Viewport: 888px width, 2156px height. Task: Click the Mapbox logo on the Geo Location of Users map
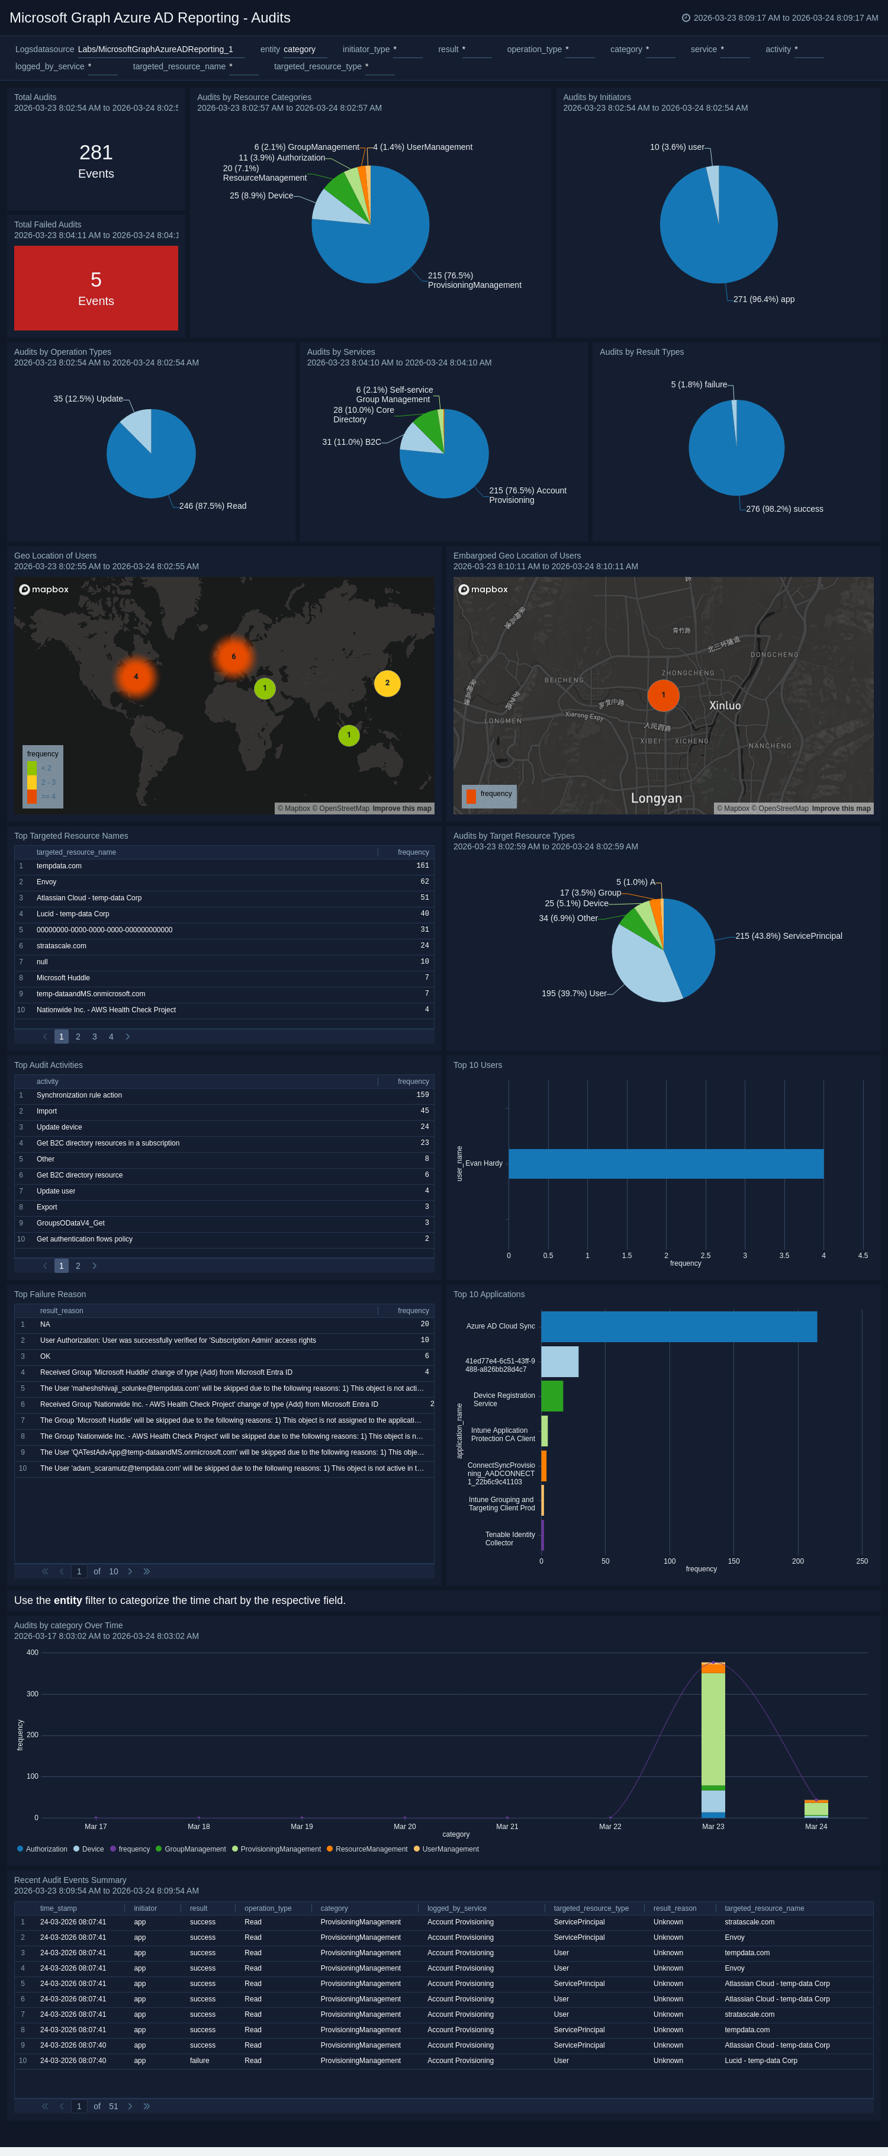44,589
